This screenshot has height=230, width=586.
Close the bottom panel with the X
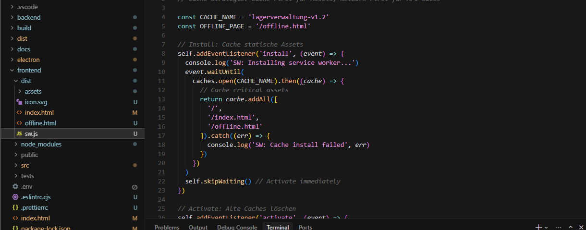tap(581, 227)
